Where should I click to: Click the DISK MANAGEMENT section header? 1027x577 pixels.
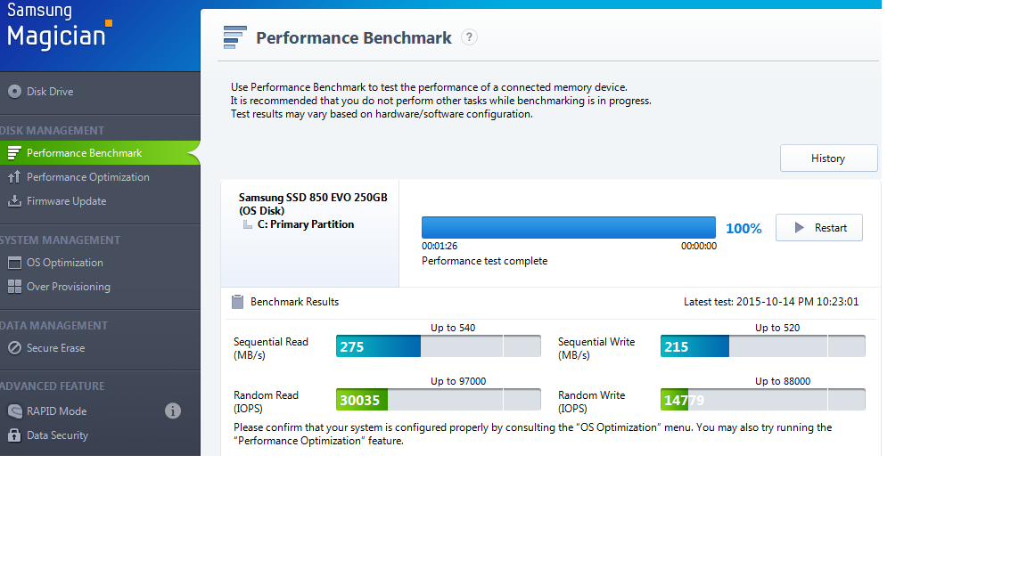[53, 130]
